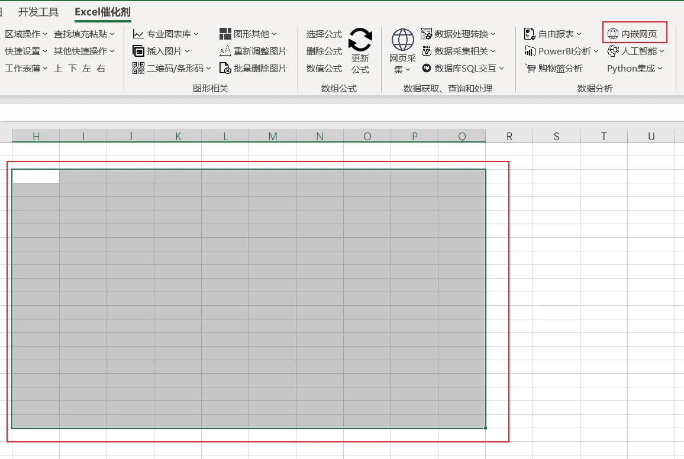
Task: Click the 数值公式 button
Action: (x=324, y=69)
